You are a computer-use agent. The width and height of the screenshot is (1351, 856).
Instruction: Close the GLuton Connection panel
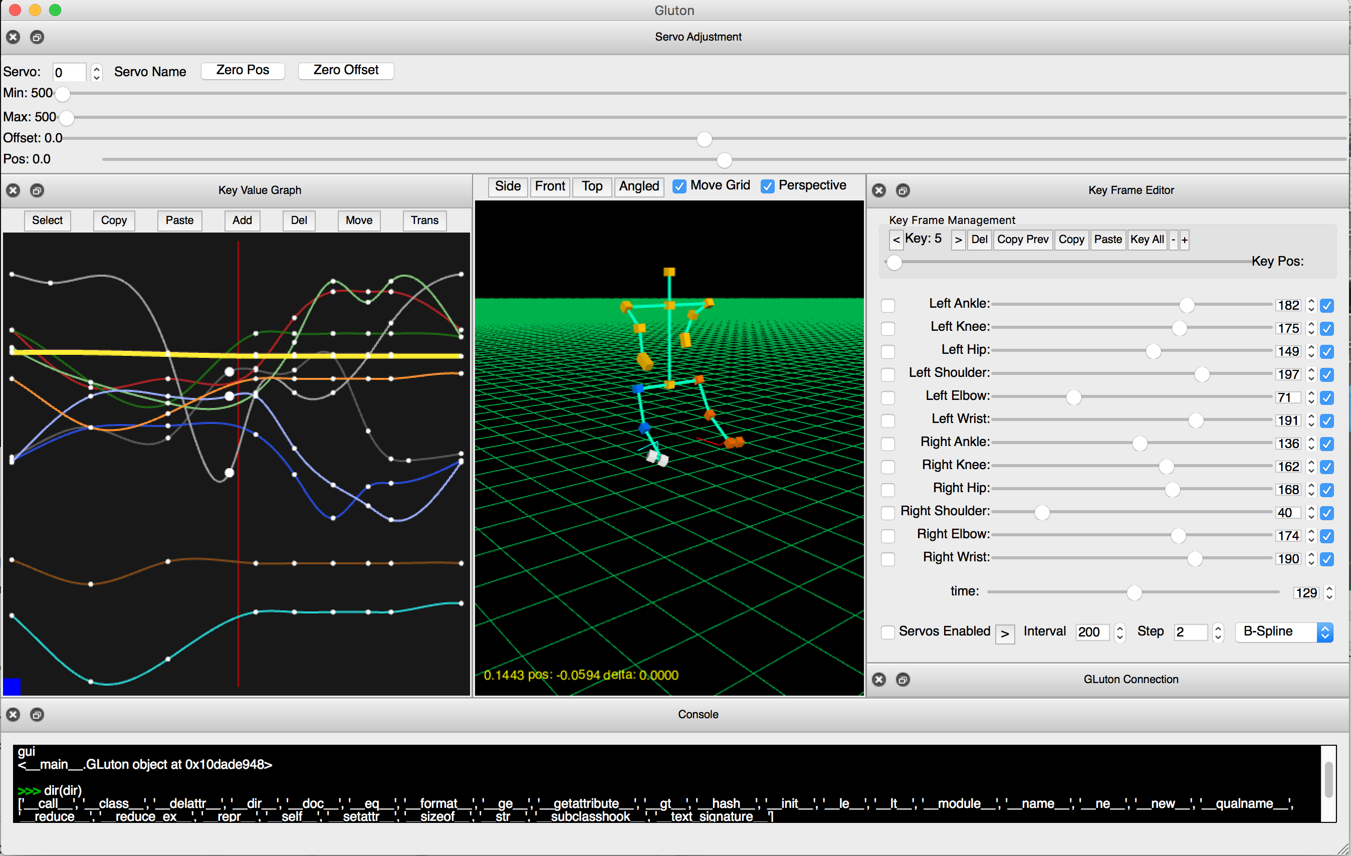(878, 679)
